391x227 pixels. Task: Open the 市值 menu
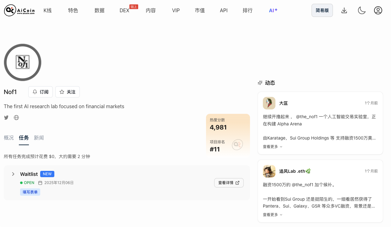coord(200,10)
